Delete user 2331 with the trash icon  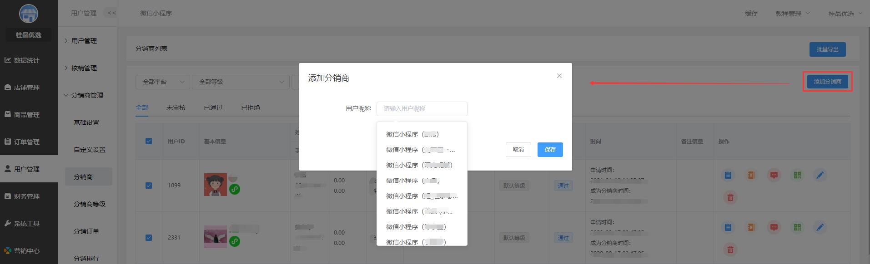(730, 249)
